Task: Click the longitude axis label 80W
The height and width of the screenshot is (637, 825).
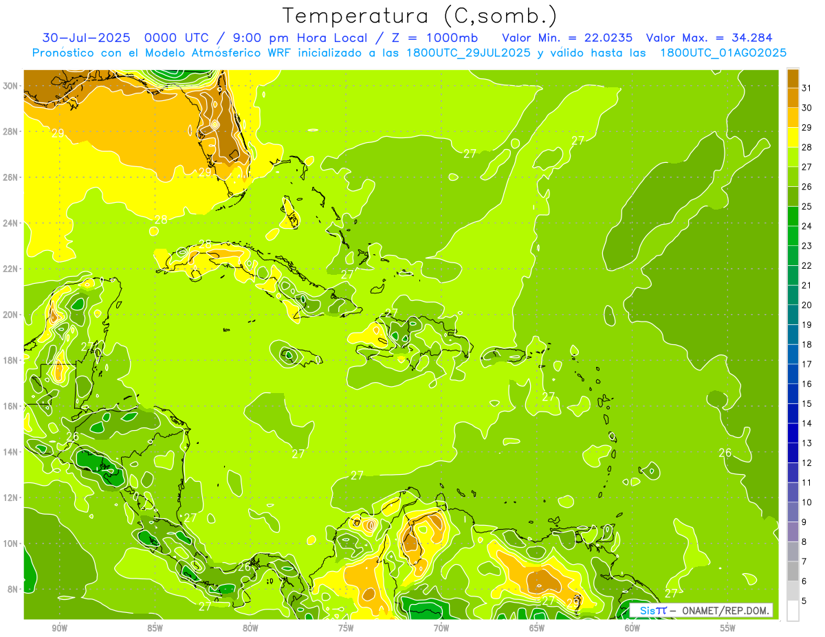Action: pyautogui.click(x=250, y=628)
